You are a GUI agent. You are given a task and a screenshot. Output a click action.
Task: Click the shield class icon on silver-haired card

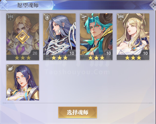(x=47, y=17)
